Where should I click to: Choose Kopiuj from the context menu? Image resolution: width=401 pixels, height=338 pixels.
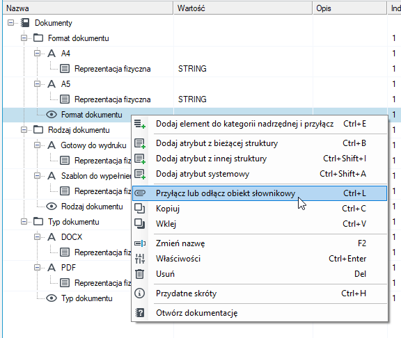point(260,209)
